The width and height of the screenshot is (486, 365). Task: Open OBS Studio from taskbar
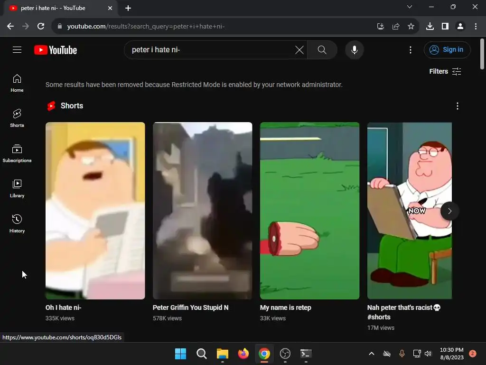click(285, 354)
